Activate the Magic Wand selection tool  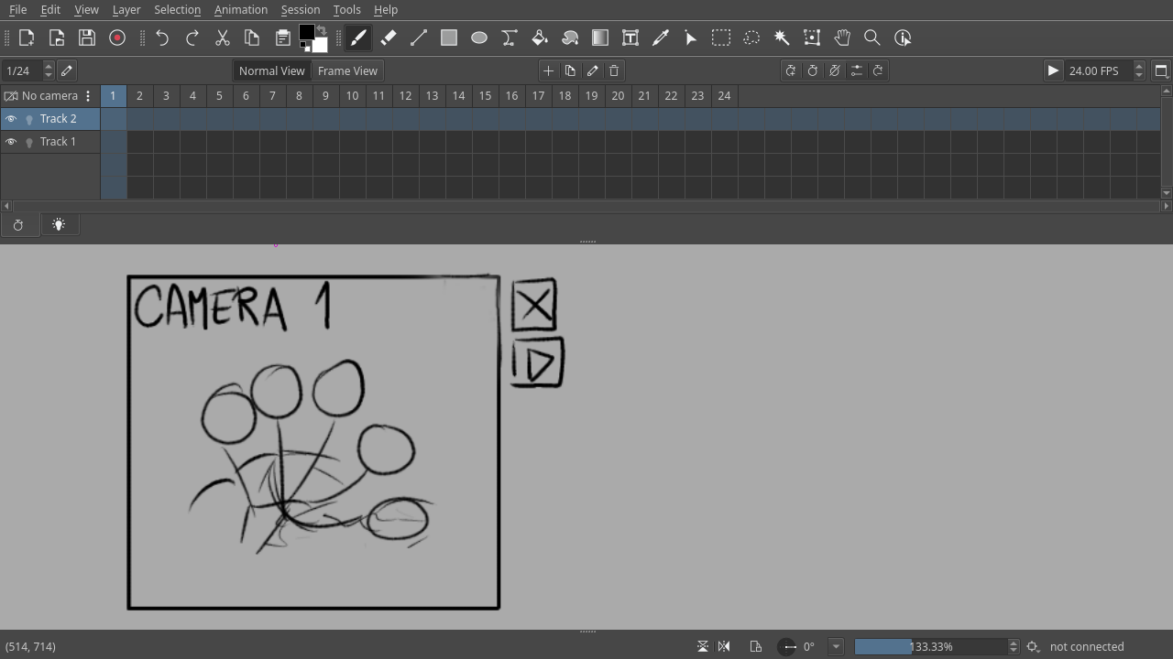point(782,38)
